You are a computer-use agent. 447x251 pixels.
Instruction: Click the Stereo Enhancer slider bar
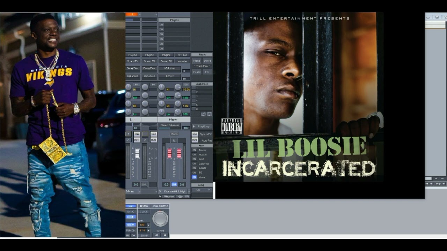[170, 128]
